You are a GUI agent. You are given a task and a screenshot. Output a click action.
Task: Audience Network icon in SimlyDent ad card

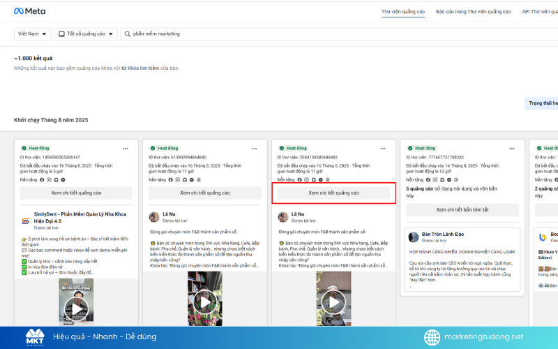coord(56,180)
